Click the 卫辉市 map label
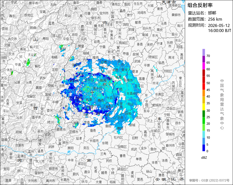Image resolution: width=233 pixels, height=185 pixels. (x=74, y=132)
